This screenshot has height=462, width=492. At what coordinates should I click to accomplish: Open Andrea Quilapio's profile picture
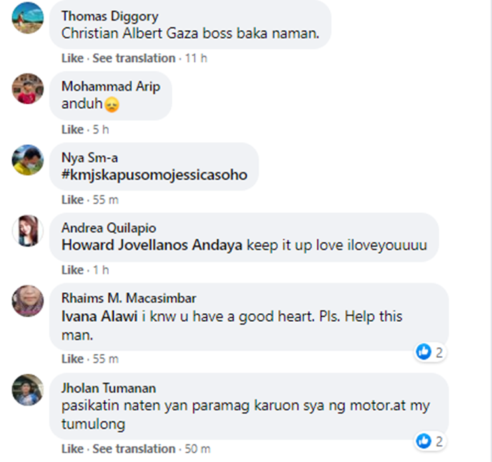(28, 230)
